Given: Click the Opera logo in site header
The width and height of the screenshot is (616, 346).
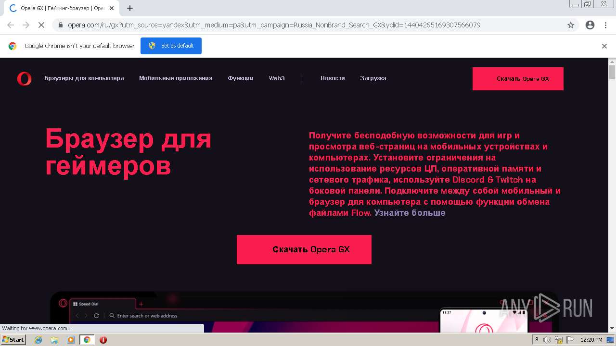Looking at the screenshot, I should coord(24,78).
